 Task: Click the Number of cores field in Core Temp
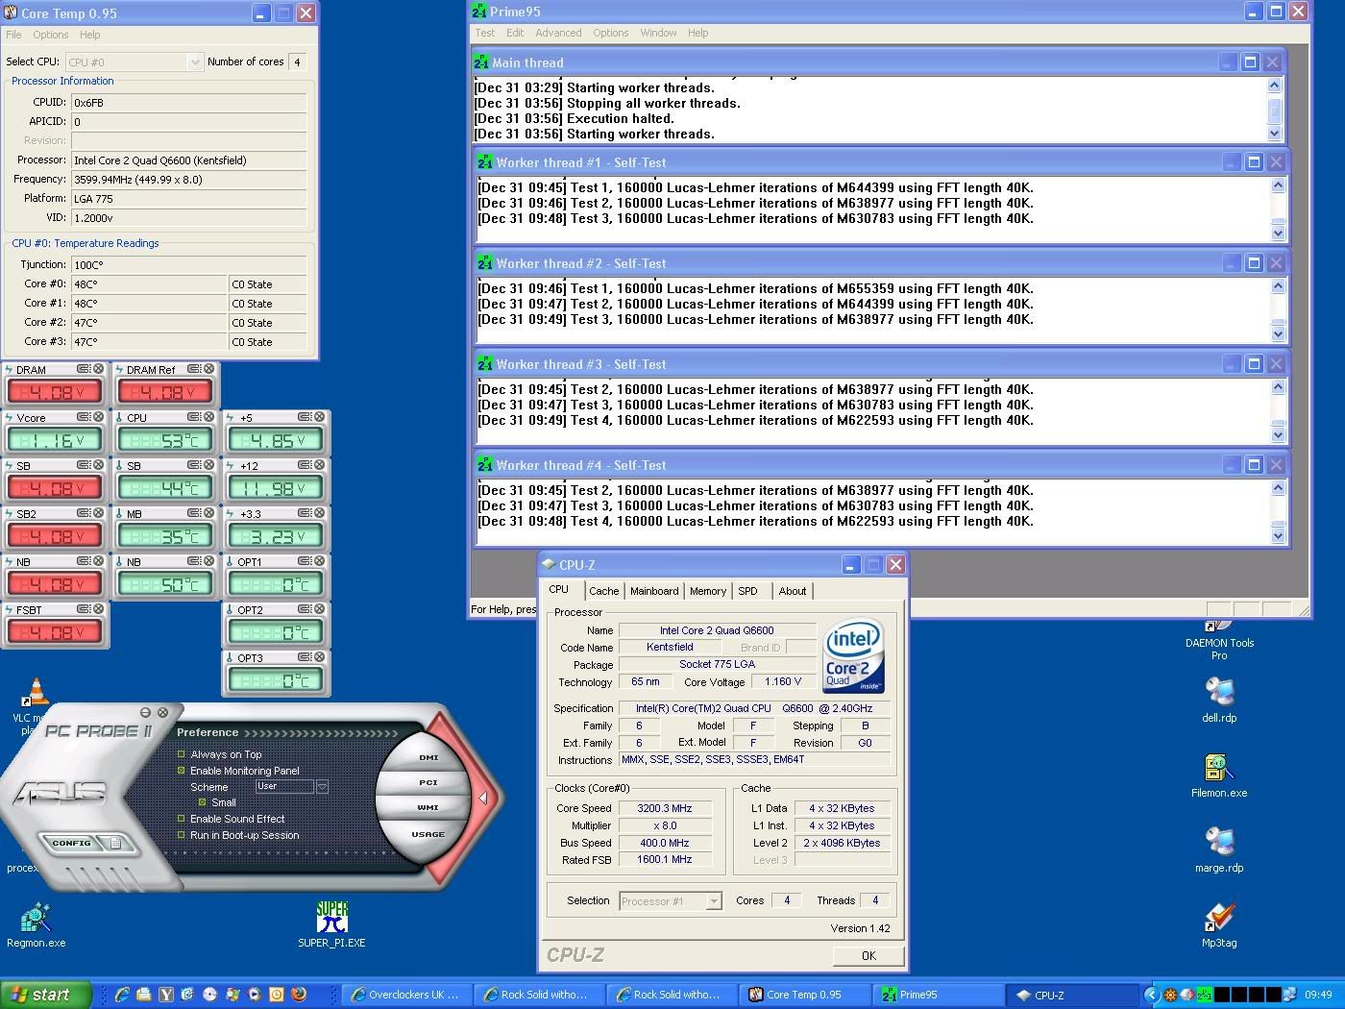click(x=298, y=62)
